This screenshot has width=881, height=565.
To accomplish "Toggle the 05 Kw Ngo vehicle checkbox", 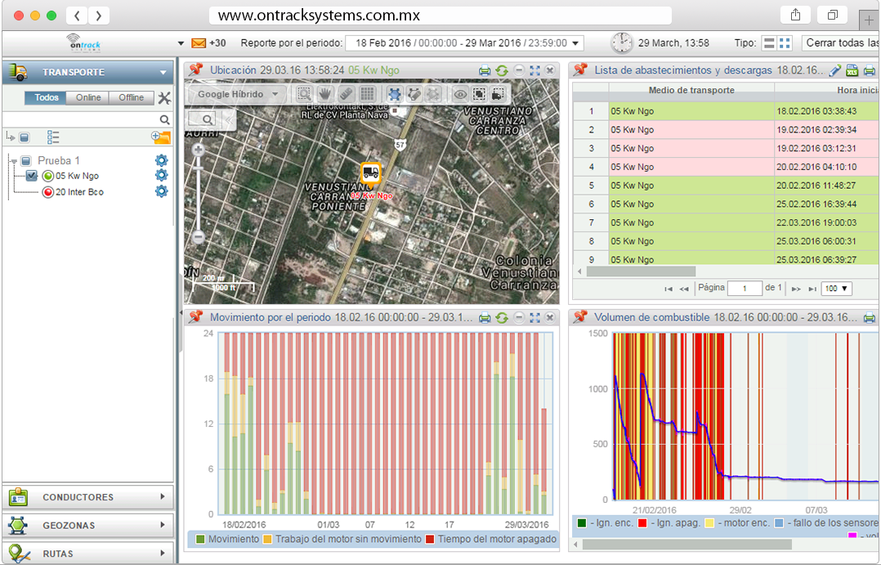I will [x=31, y=176].
